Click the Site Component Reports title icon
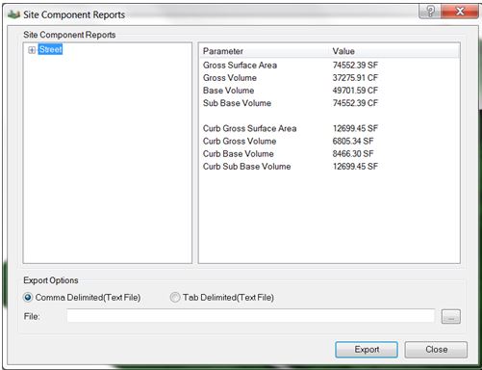 (x=13, y=14)
